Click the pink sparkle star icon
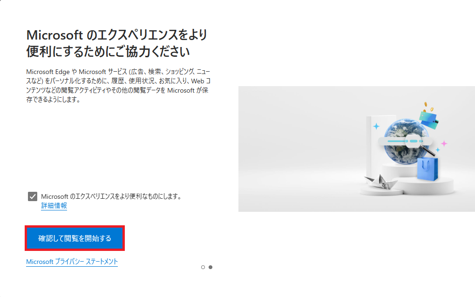 coord(444,143)
